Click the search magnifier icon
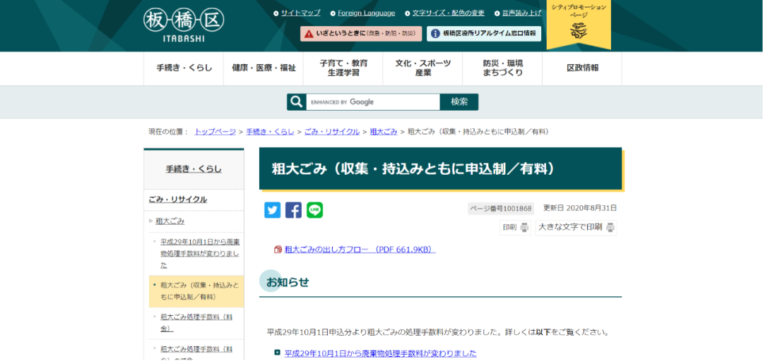763x361 pixels. pyautogui.click(x=296, y=102)
